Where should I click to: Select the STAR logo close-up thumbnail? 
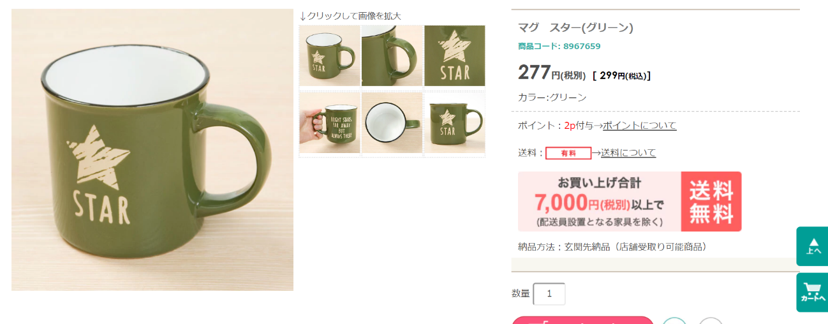(x=455, y=55)
